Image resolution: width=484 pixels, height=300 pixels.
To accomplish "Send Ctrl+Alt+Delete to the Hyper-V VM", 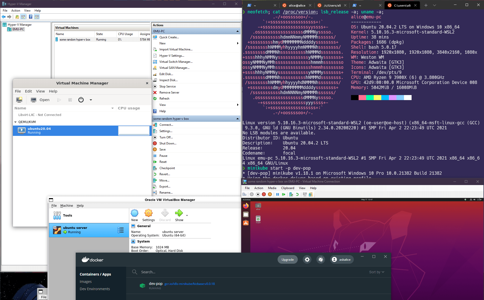I will point(244,194).
